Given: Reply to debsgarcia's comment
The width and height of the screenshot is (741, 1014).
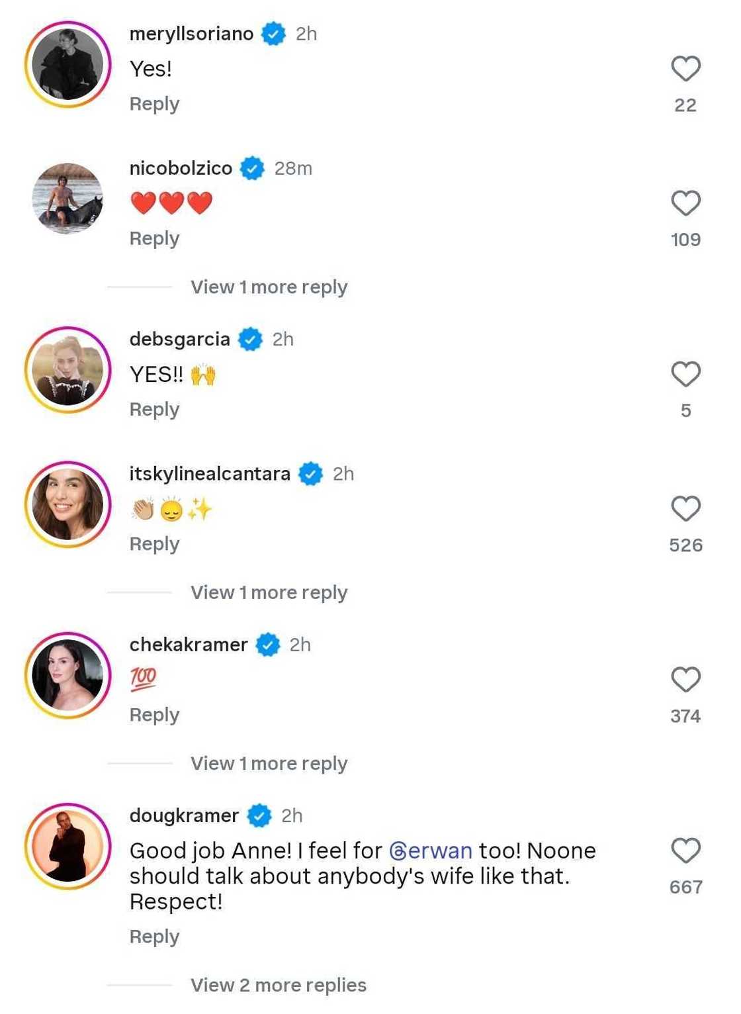Looking at the screenshot, I should tap(154, 410).
